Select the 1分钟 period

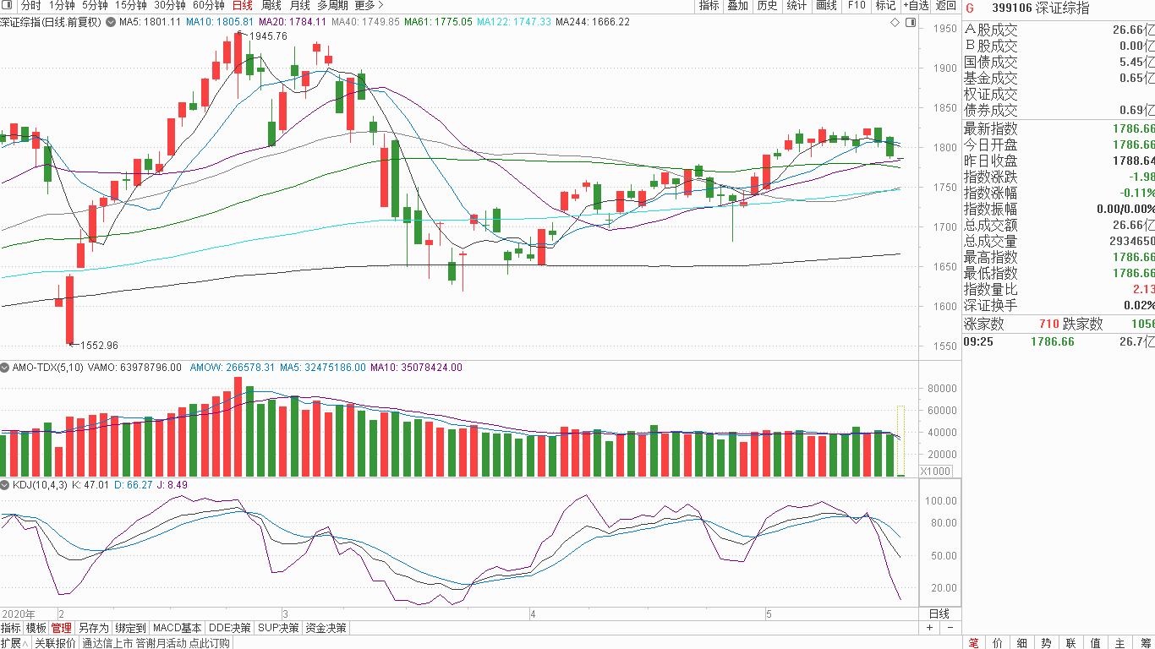pyautogui.click(x=62, y=6)
